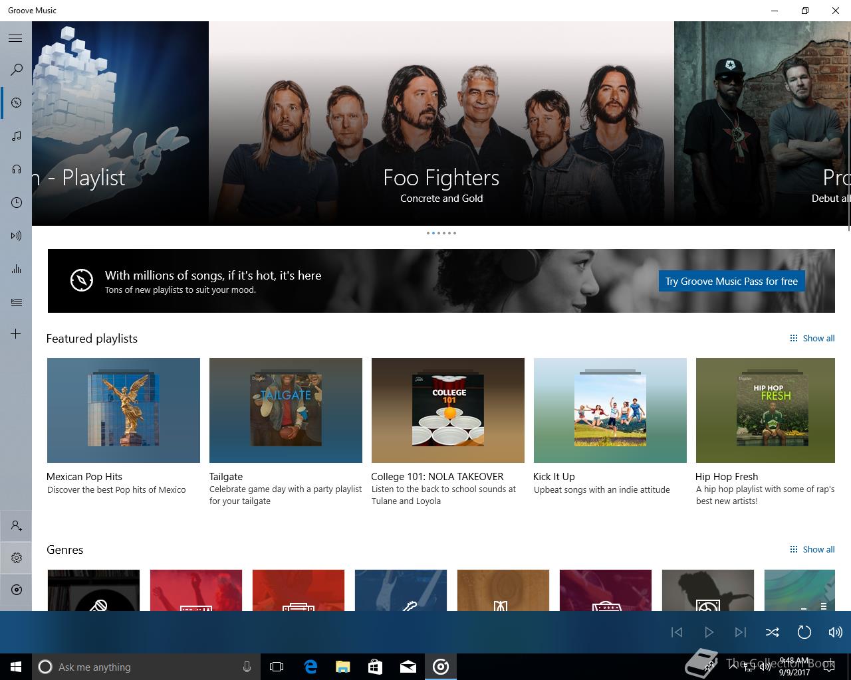851x680 pixels.
Task: Skip to previous track
Action: [677, 632]
